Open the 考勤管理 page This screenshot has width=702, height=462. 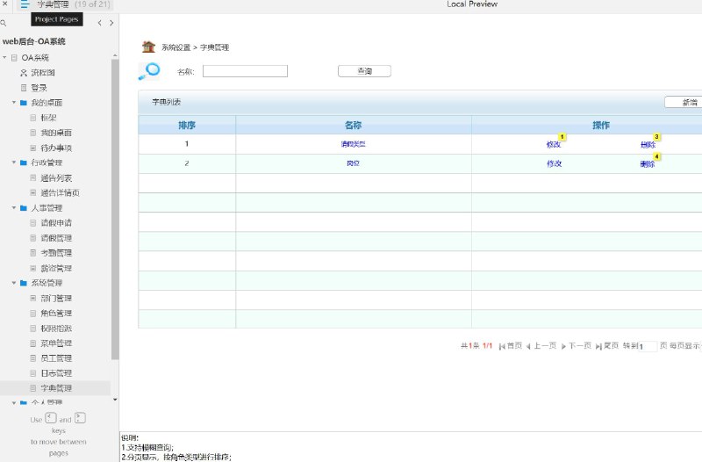56,253
